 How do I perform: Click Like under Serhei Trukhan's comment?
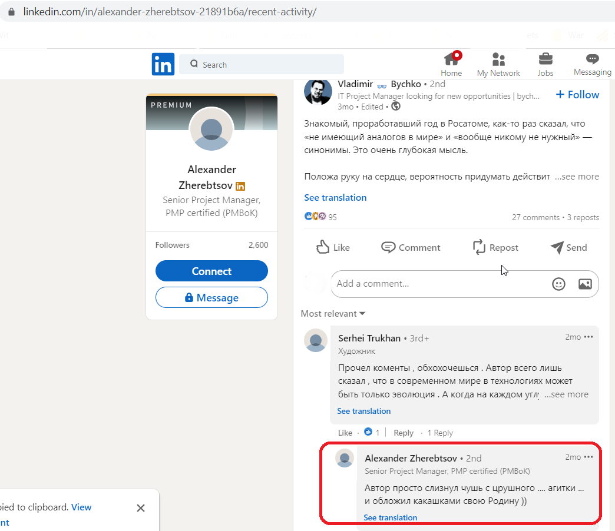[x=345, y=433]
